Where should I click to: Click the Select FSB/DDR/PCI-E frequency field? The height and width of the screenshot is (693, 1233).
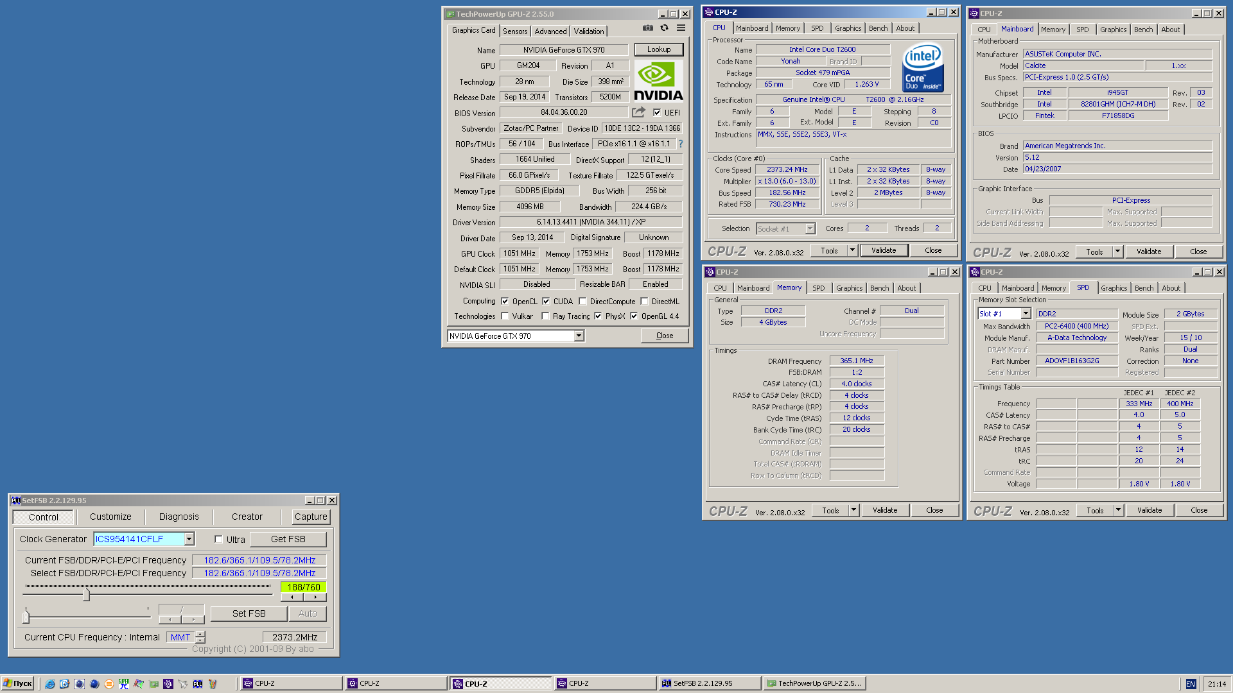[259, 573]
